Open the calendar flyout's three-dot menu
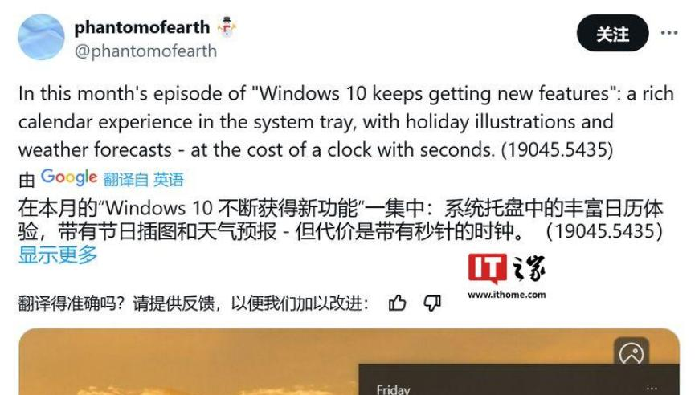The width and height of the screenshot is (699, 395). point(652,388)
